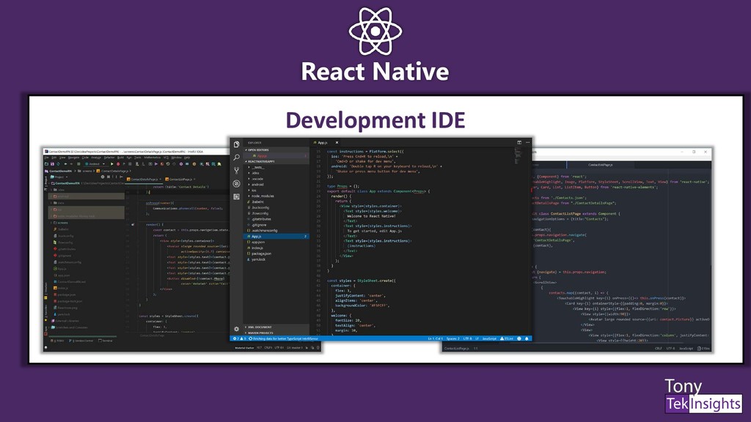
Task: Click the Synchronize icon in IntelliJ toolbar
Action: (x=59, y=164)
